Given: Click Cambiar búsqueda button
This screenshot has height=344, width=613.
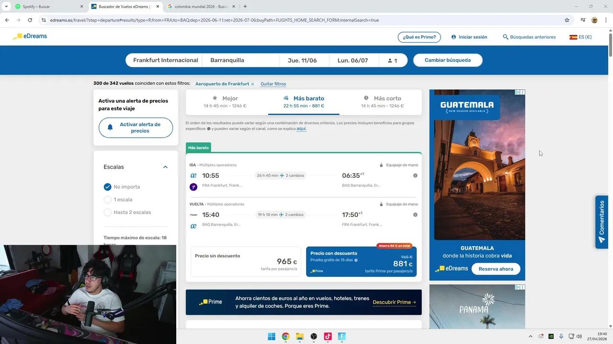Looking at the screenshot, I should click(448, 60).
